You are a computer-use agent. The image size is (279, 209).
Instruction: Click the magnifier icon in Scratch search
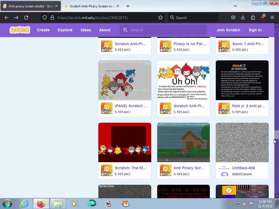coord(125,30)
